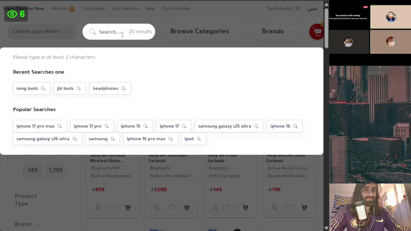Click Sony INZONE Buds Earbuds title
This screenshot has height=231, width=411.
tap(285, 158)
